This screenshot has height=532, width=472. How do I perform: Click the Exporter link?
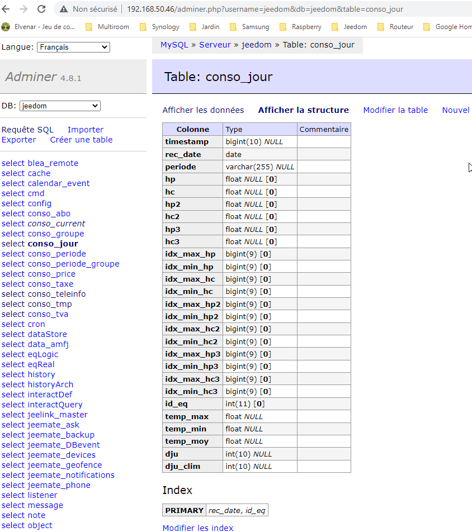point(18,140)
